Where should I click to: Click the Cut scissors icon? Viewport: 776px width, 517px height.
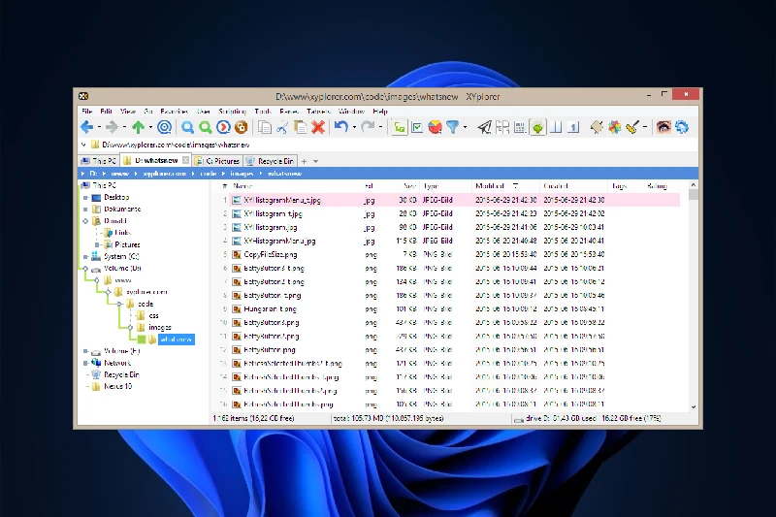click(282, 128)
